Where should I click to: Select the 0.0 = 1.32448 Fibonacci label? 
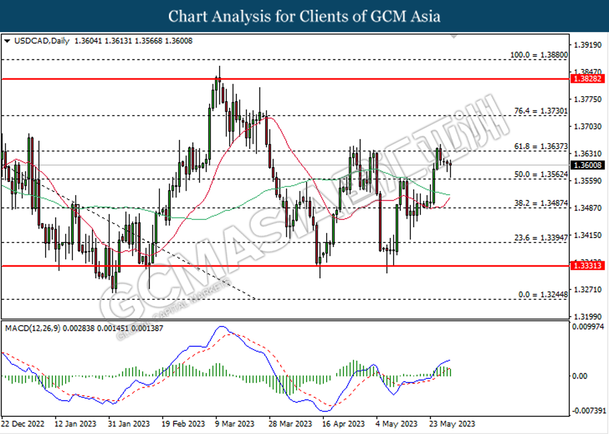(x=543, y=295)
